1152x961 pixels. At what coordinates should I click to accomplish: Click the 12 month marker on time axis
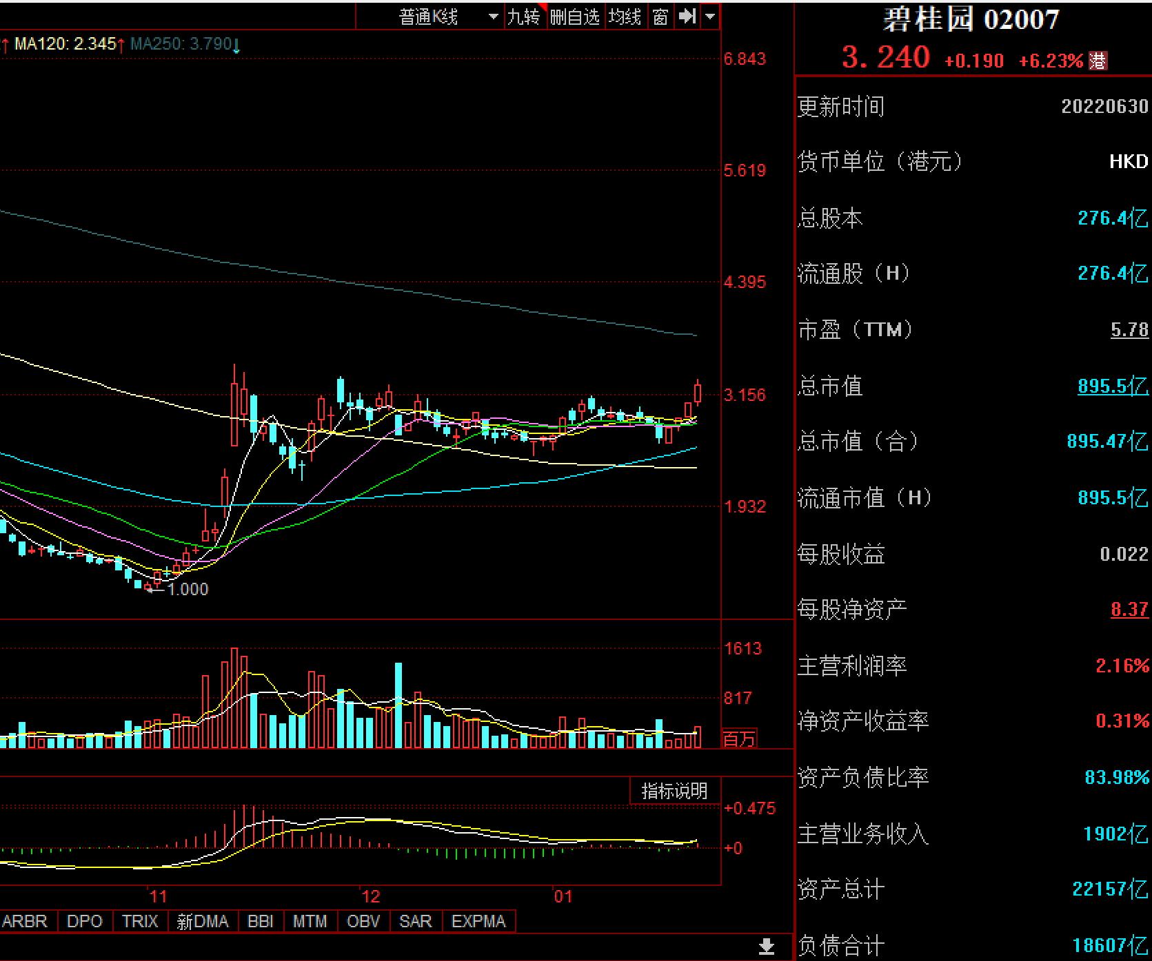point(370,896)
